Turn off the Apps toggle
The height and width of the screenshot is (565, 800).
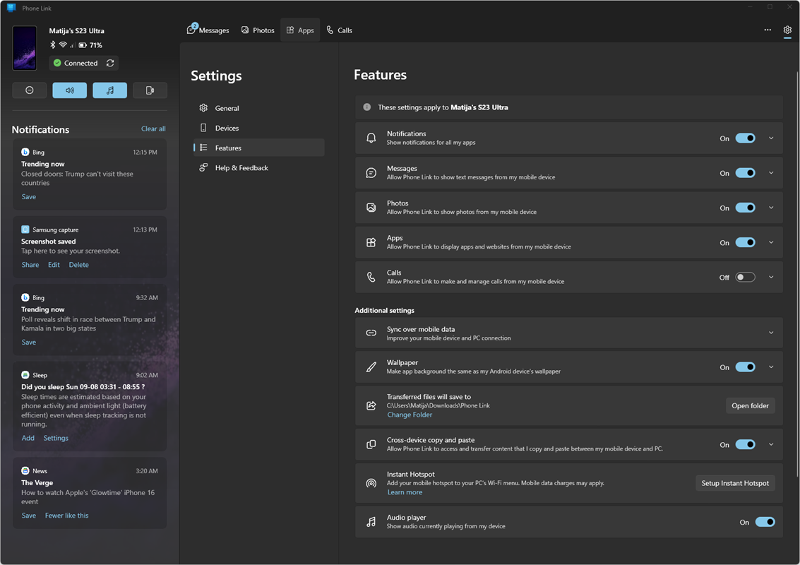point(746,242)
